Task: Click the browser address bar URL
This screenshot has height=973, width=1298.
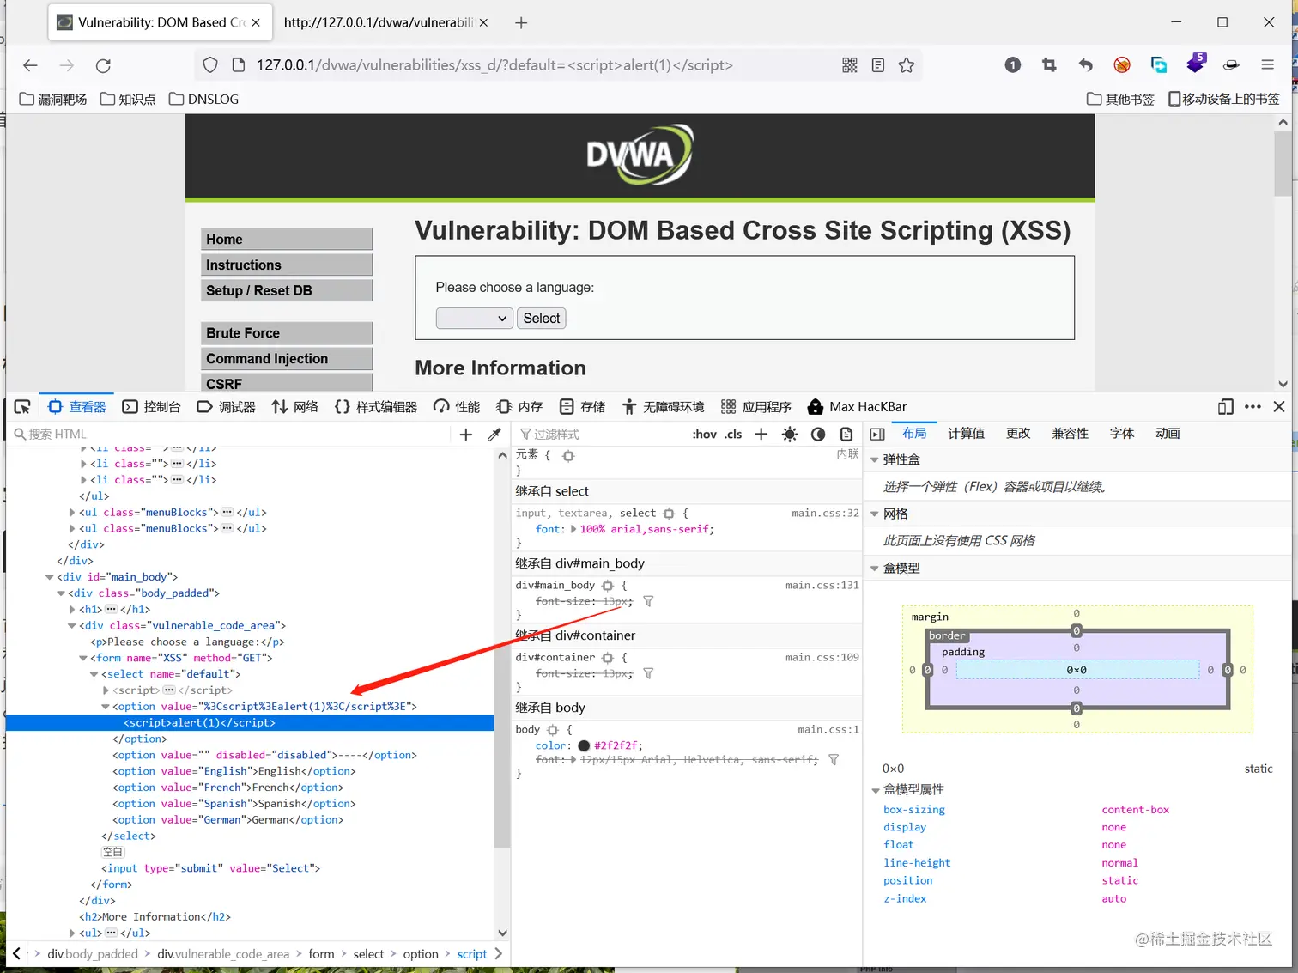Action: click(x=494, y=65)
